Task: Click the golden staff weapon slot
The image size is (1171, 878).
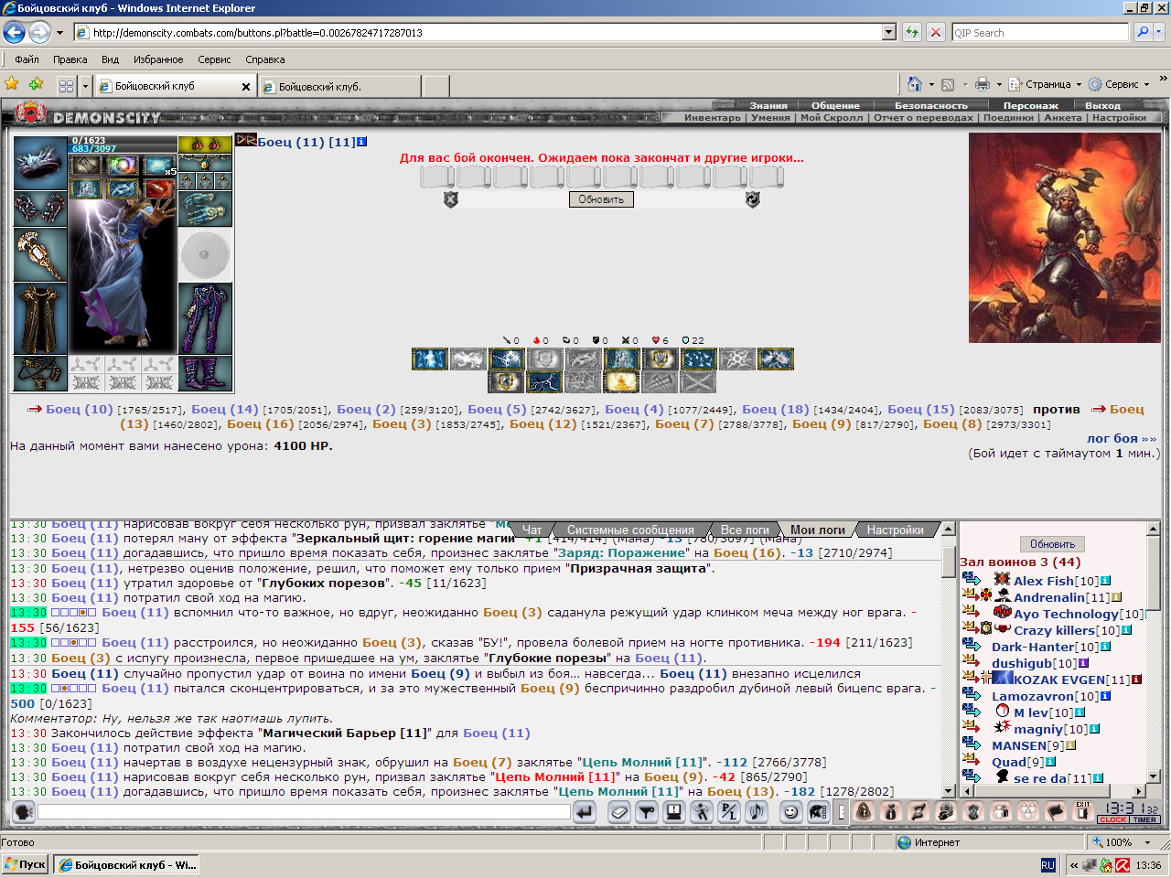Action: point(40,254)
